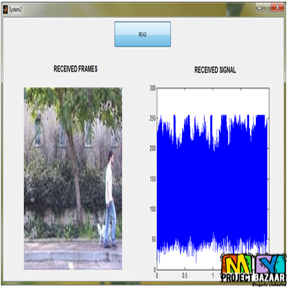287x287 pixels.
Task: Click the 150 tick label on the y-axis
Action: click(x=152, y=179)
